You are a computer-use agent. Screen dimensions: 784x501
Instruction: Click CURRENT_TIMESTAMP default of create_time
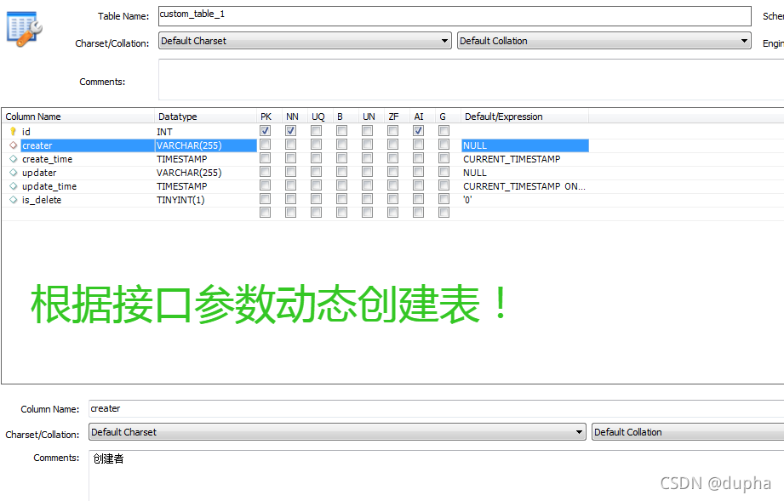[x=512, y=159]
